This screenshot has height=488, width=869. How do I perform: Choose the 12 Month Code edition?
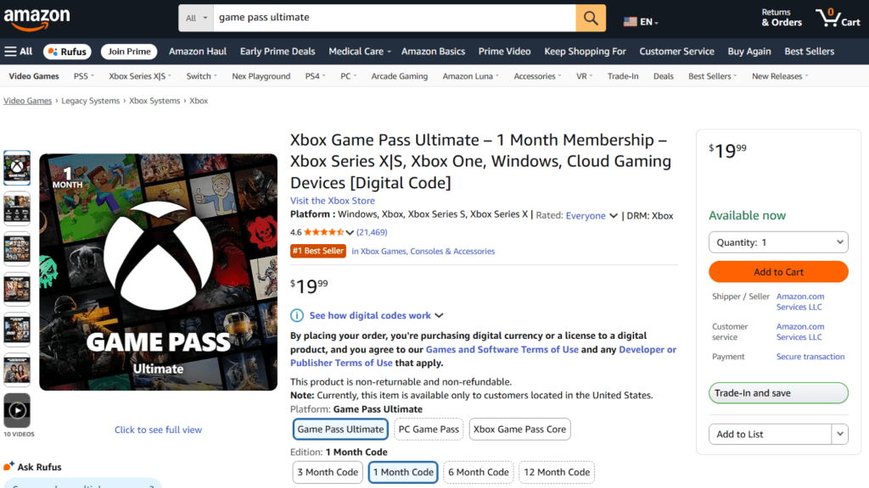coord(557,472)
